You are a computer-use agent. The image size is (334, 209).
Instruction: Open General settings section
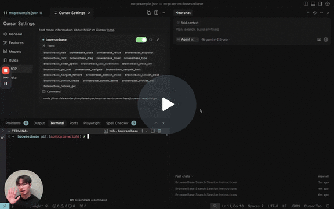[13, 34]
